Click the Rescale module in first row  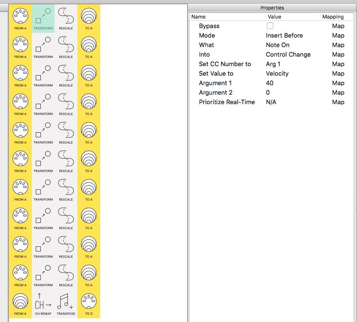coord(66,18)
